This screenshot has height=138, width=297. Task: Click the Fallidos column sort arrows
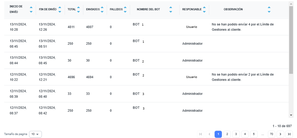tap(125, 10)
